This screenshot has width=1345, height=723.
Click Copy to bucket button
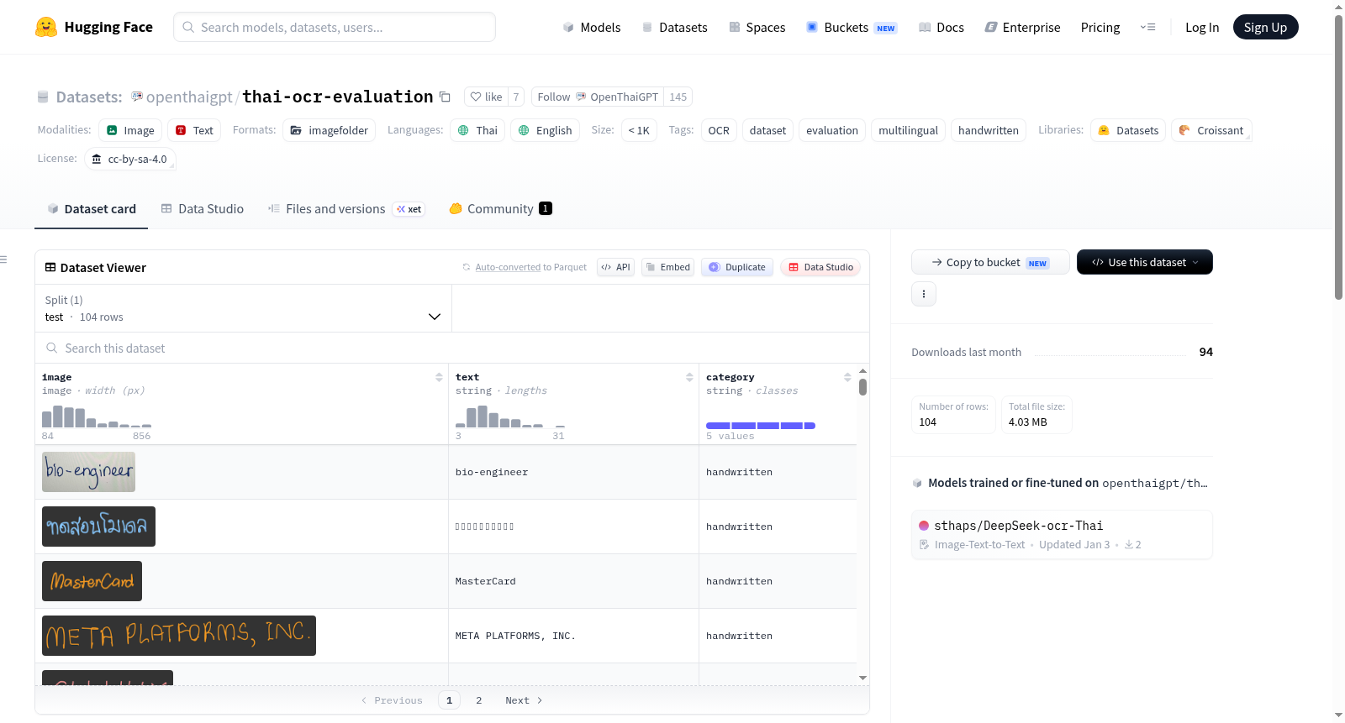coord(990,262)
